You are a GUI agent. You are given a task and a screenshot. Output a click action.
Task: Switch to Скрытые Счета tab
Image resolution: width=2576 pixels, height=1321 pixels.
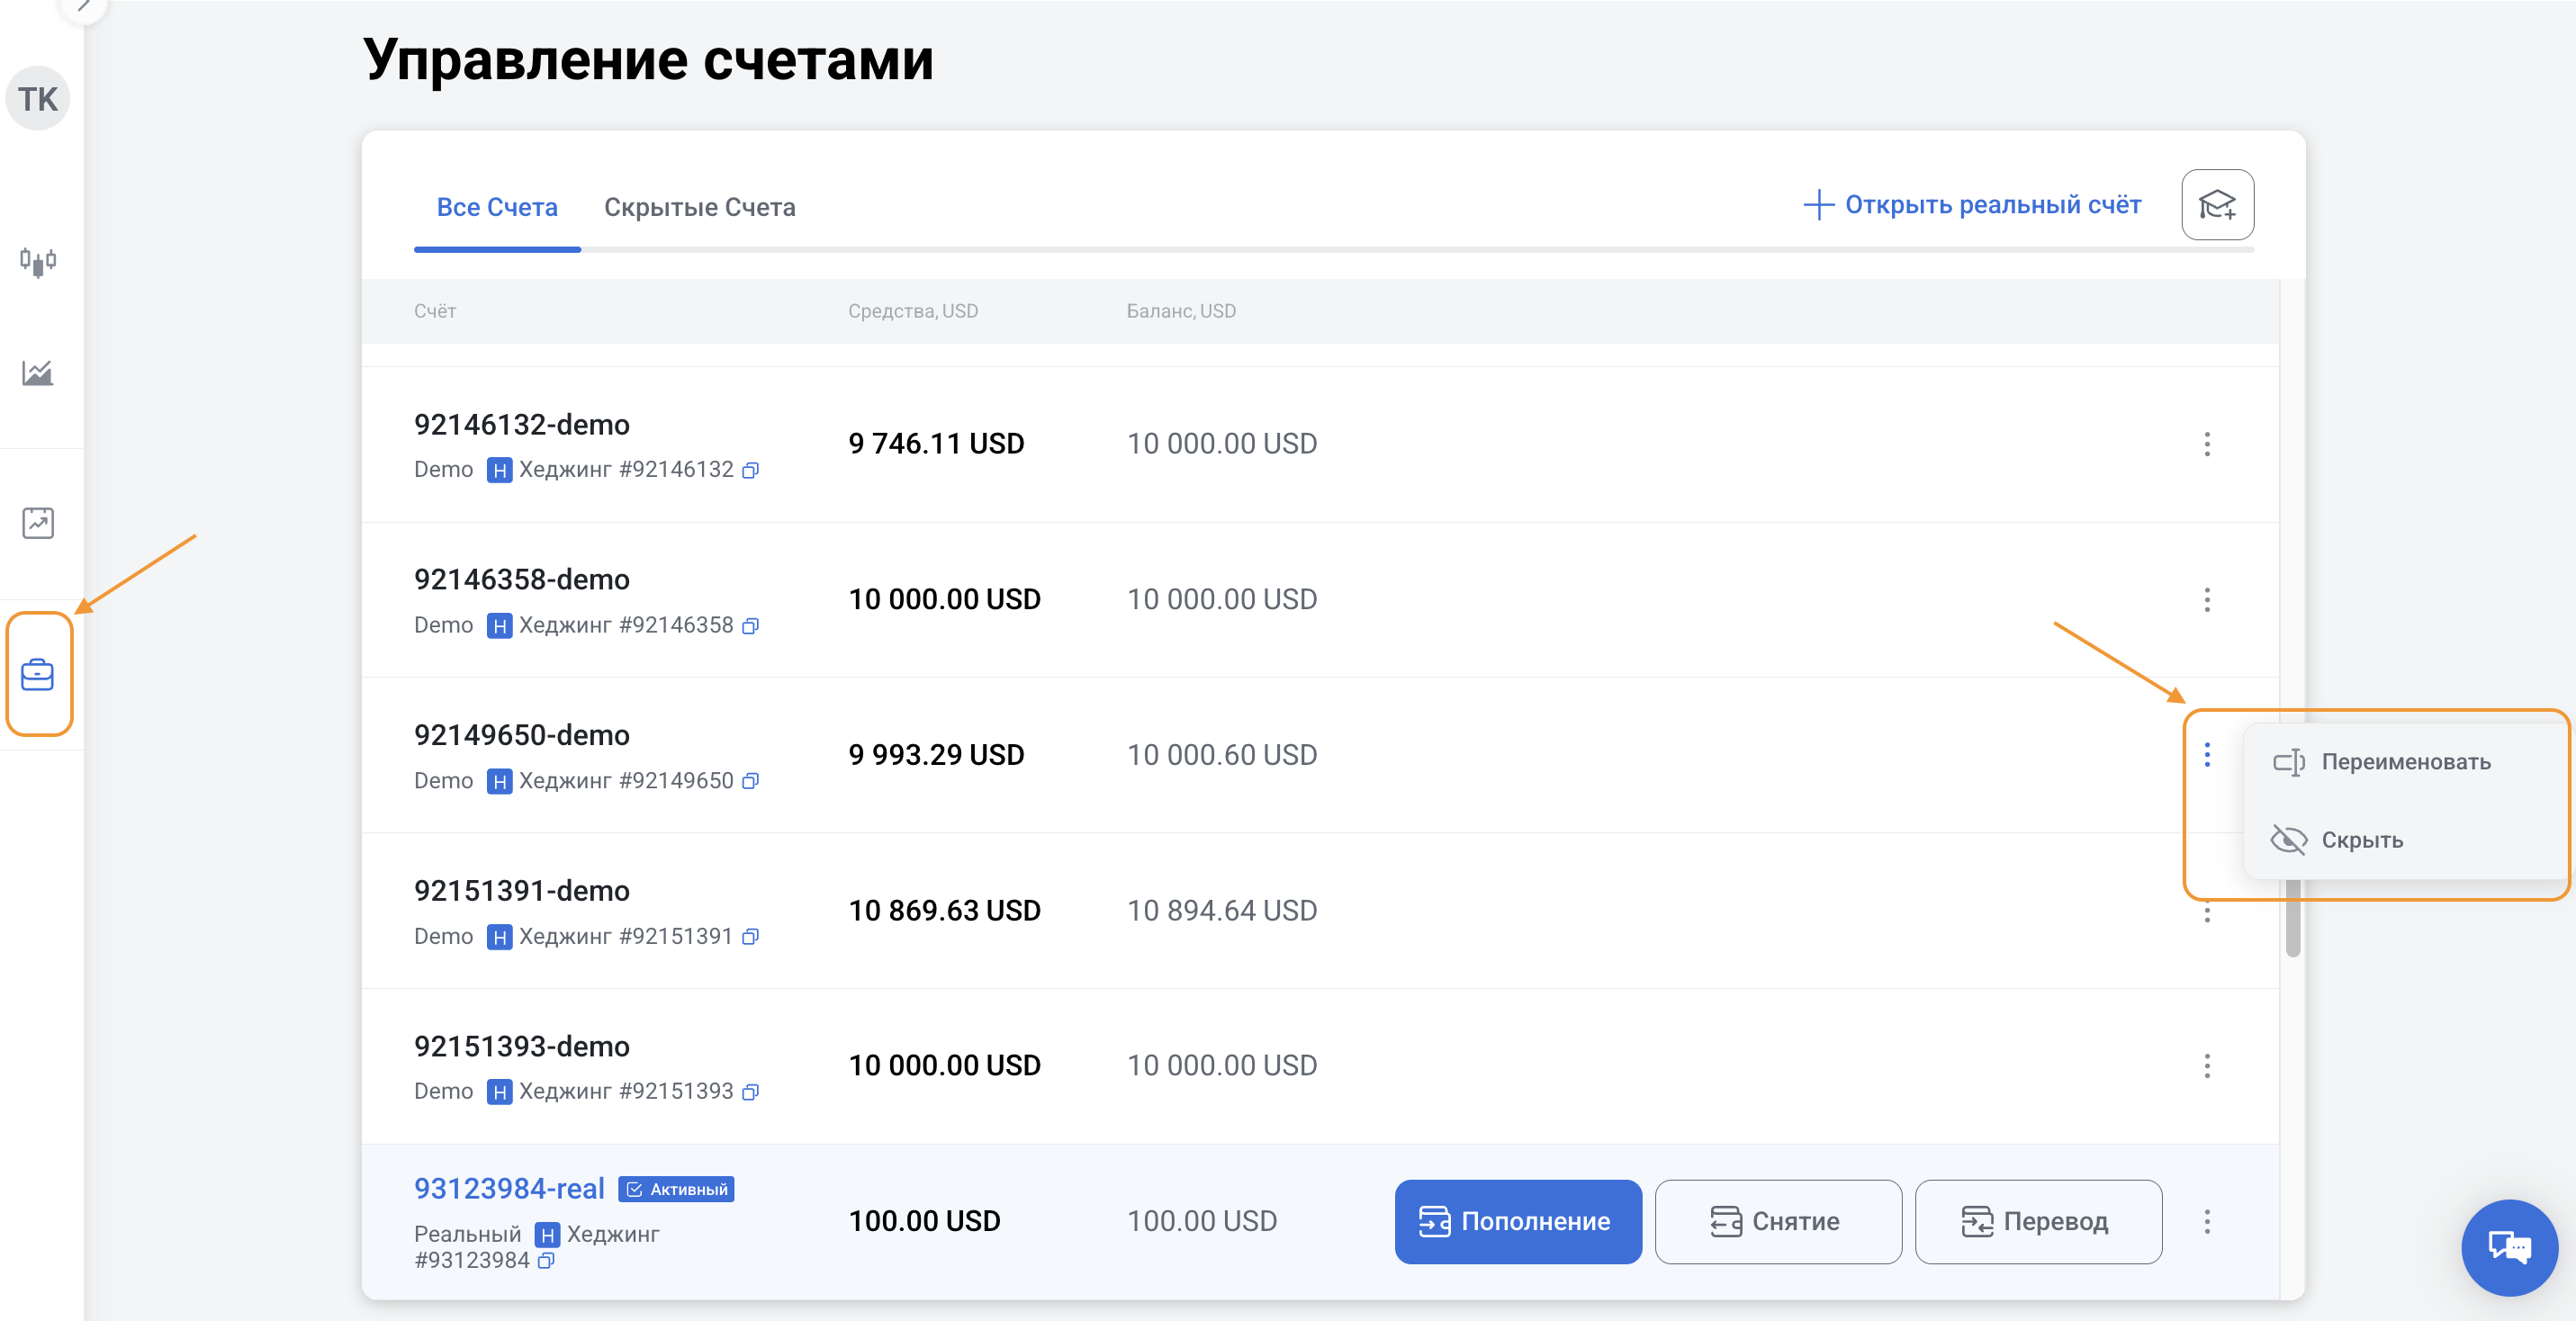tap(699, 207)
